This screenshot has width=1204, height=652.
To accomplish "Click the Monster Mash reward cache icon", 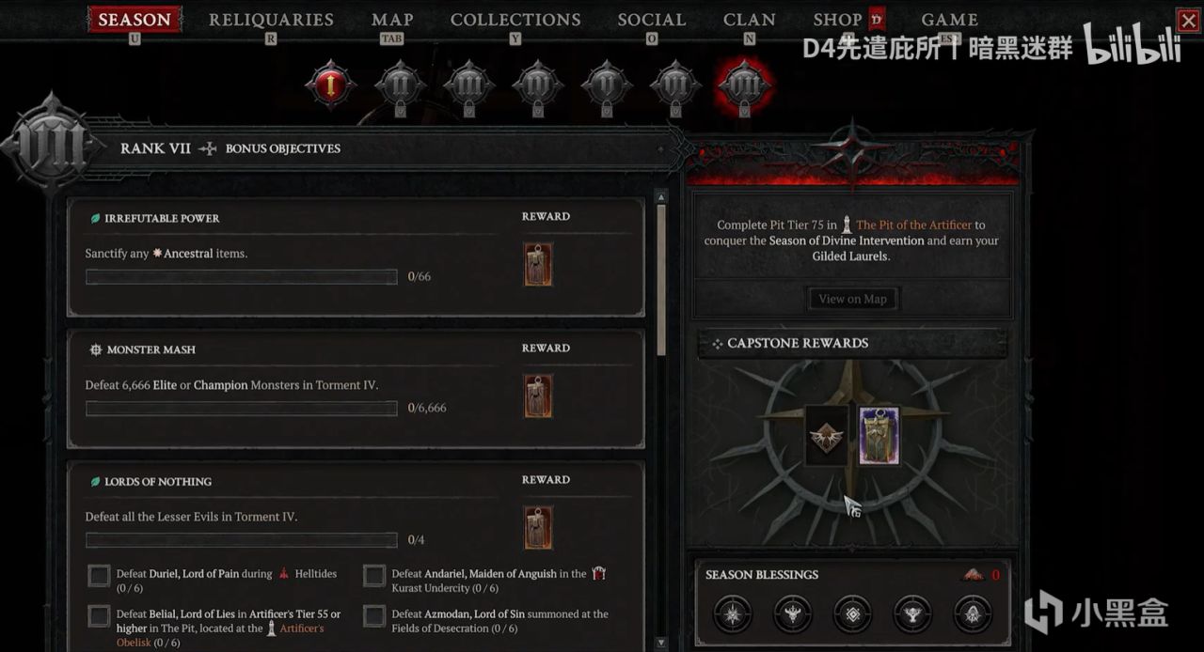I will click(538, 396).
